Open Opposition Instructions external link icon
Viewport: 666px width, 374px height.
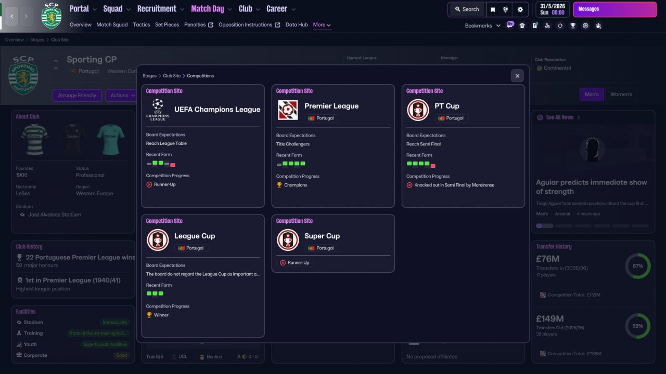pyautogui.click(x=277, y=25)
